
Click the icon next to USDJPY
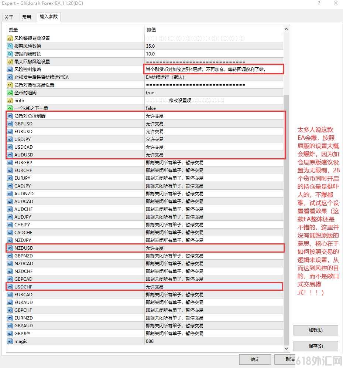(10, 139)
